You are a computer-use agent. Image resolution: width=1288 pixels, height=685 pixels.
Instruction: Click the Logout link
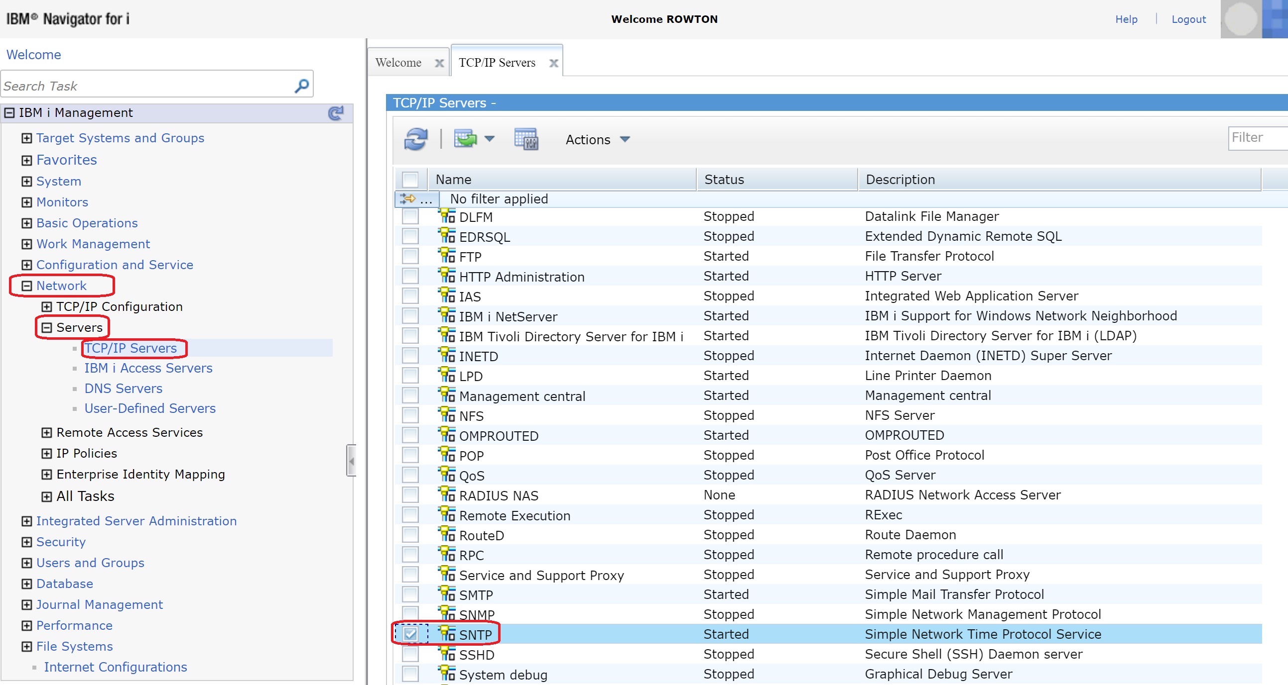pos(1188,19)
